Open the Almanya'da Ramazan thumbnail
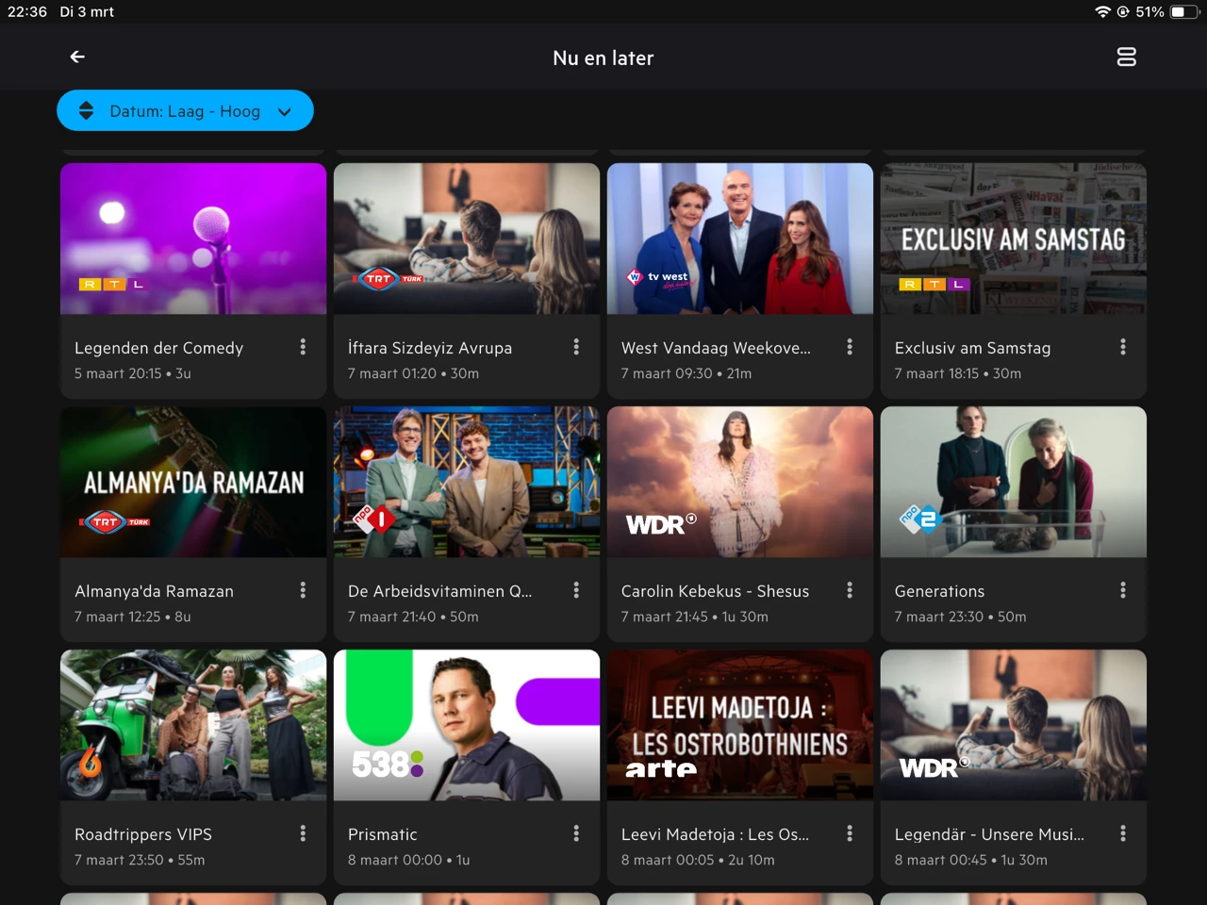Image resolution: width=1207 pixels, height=905 pixels. pyautogui.click(x=193, y=482)
